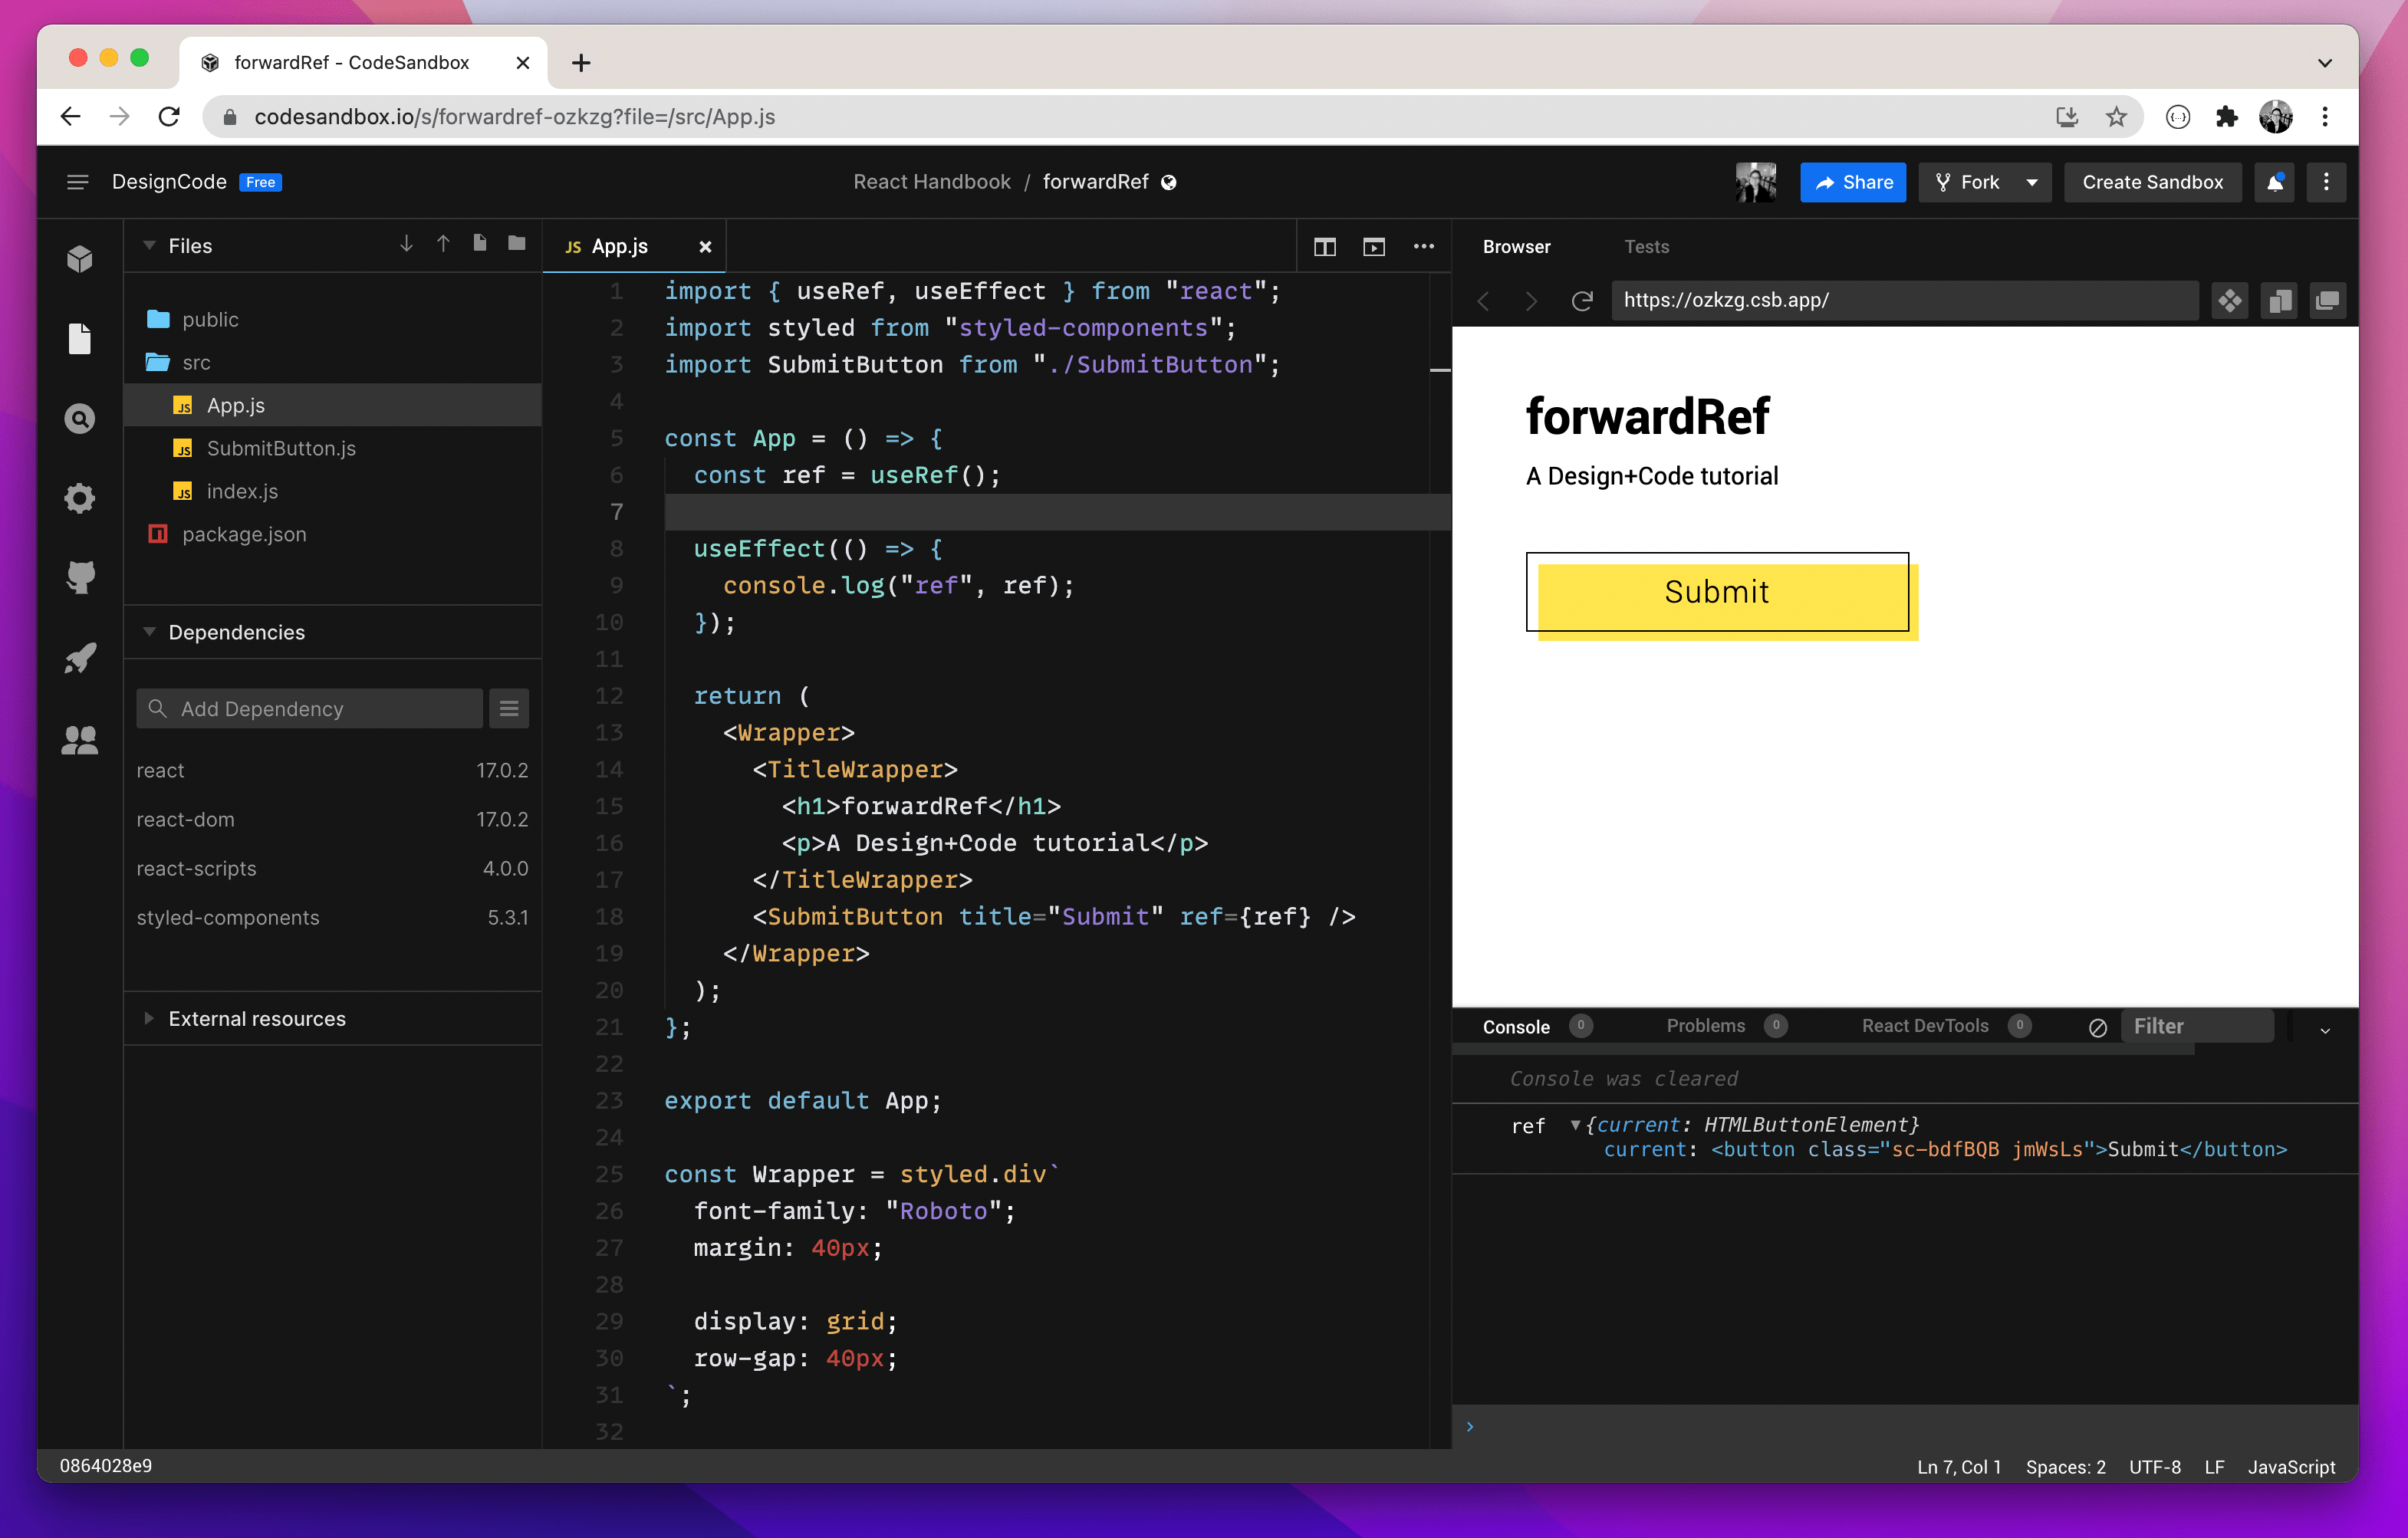
Task: Open the Deployment rocket panel in the sidebar
Action: pyautogui.click(x=80, y=658)
